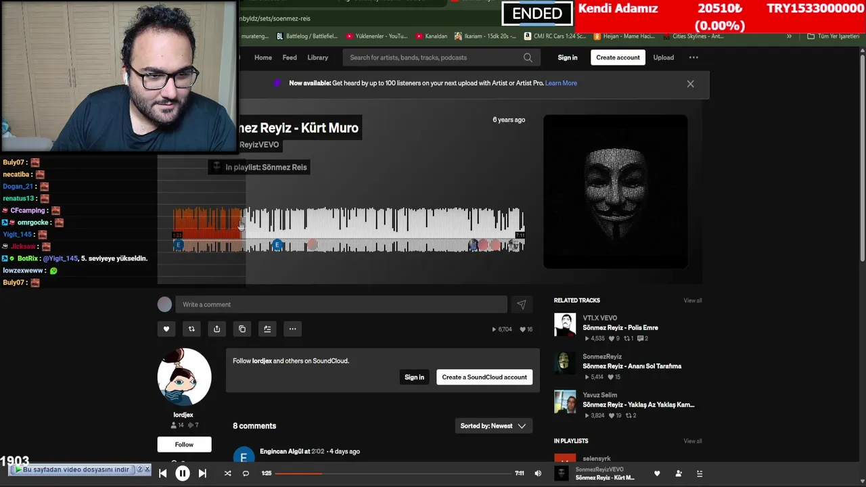The image size is (866, 487).
Task: Share the track
Action: [x=216, y=329]
